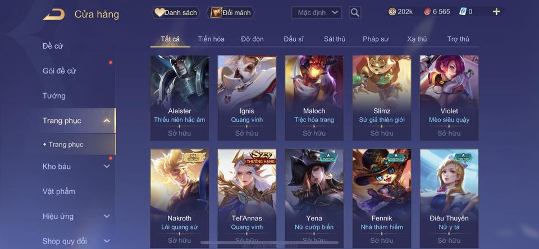This screenshot has width=539, height=249.
Task: Tap the blue voucher ticket icon
Action: click(463, 12)
